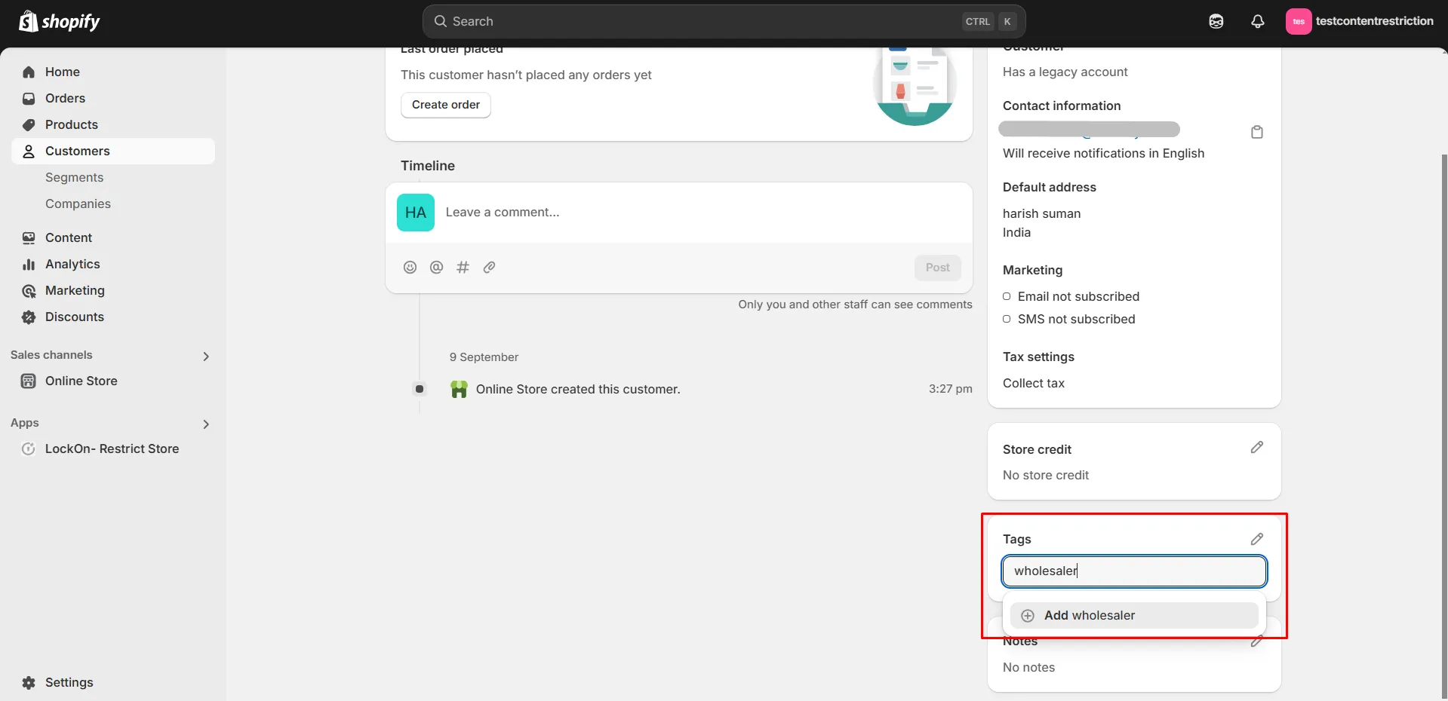
Task: Open Content in the sidebar
Action: 113,237
